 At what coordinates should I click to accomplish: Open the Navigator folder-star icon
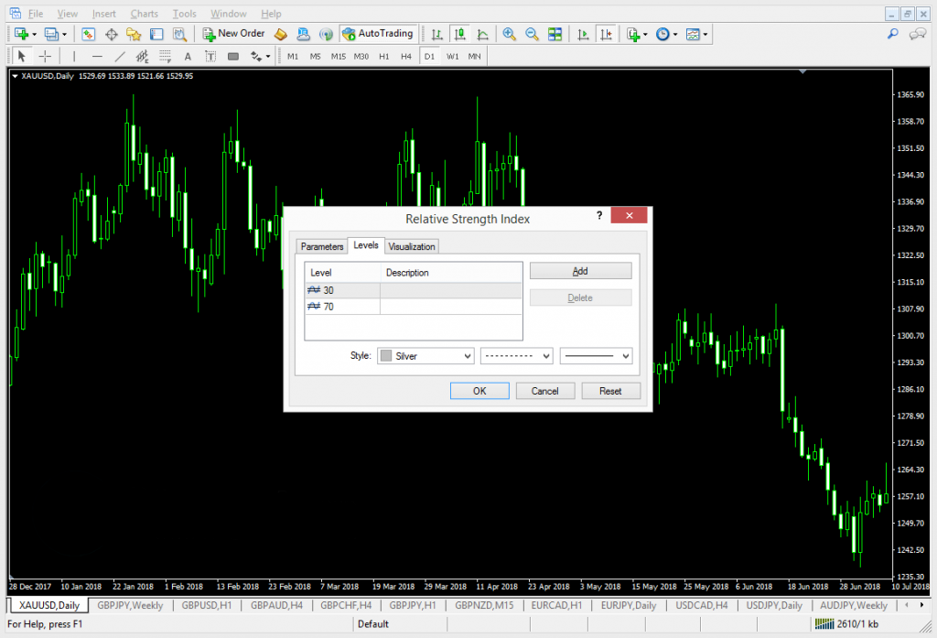point(134,34)
